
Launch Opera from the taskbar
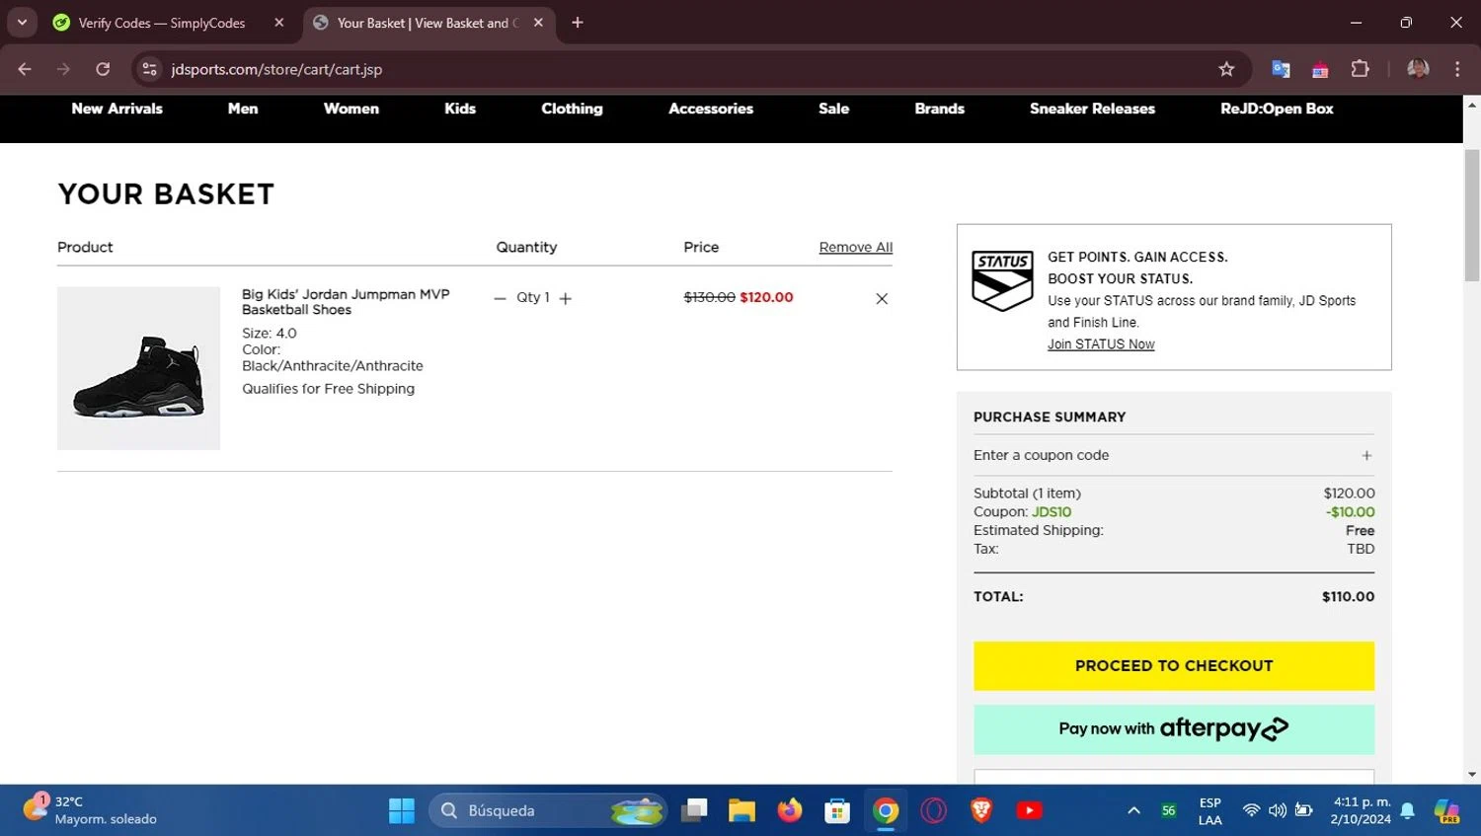click(x=933, y=810)
